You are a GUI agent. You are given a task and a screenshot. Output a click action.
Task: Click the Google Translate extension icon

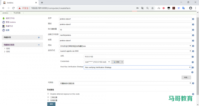pos(183,8)
